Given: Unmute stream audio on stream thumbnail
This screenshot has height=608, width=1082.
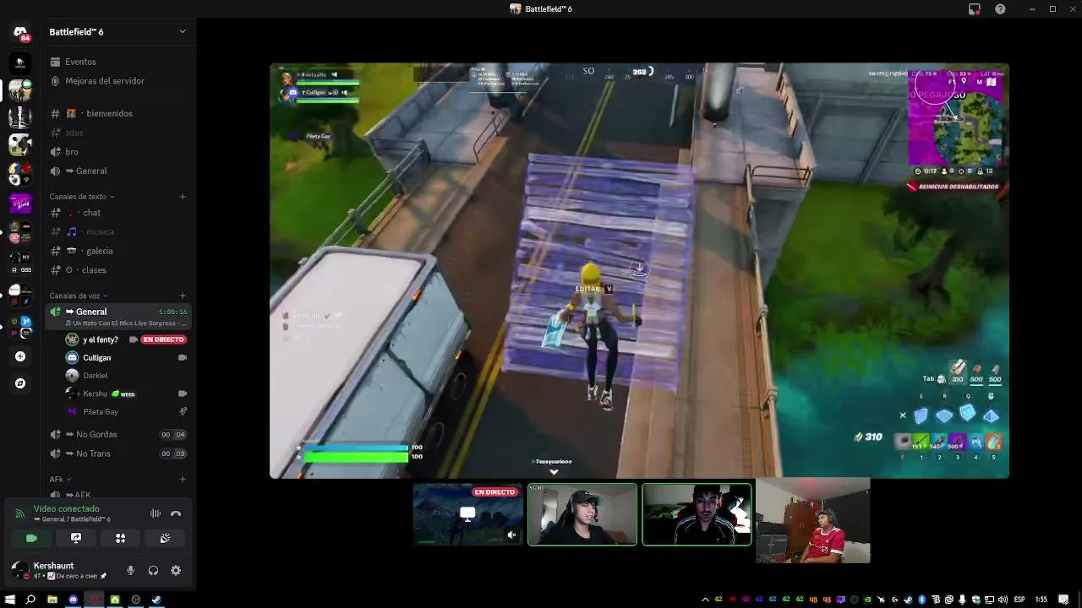Looking at the screenshot, I should click(x=511, y=535).
